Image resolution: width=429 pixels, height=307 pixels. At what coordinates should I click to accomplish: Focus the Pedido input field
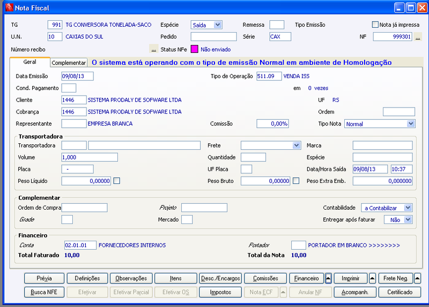click(x=213, y=36)
